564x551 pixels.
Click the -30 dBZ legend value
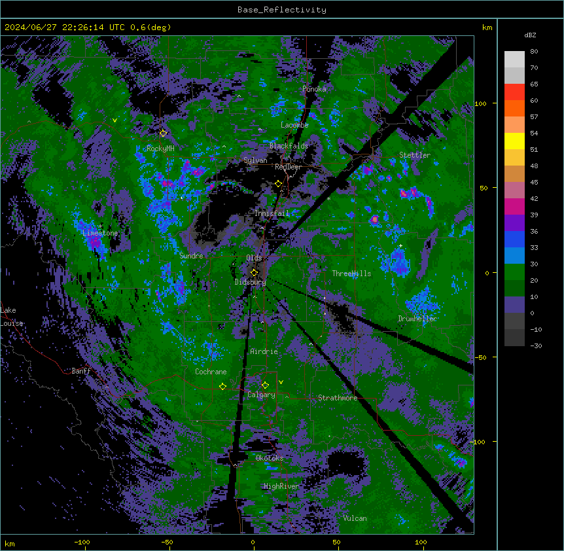coord(536,346)
